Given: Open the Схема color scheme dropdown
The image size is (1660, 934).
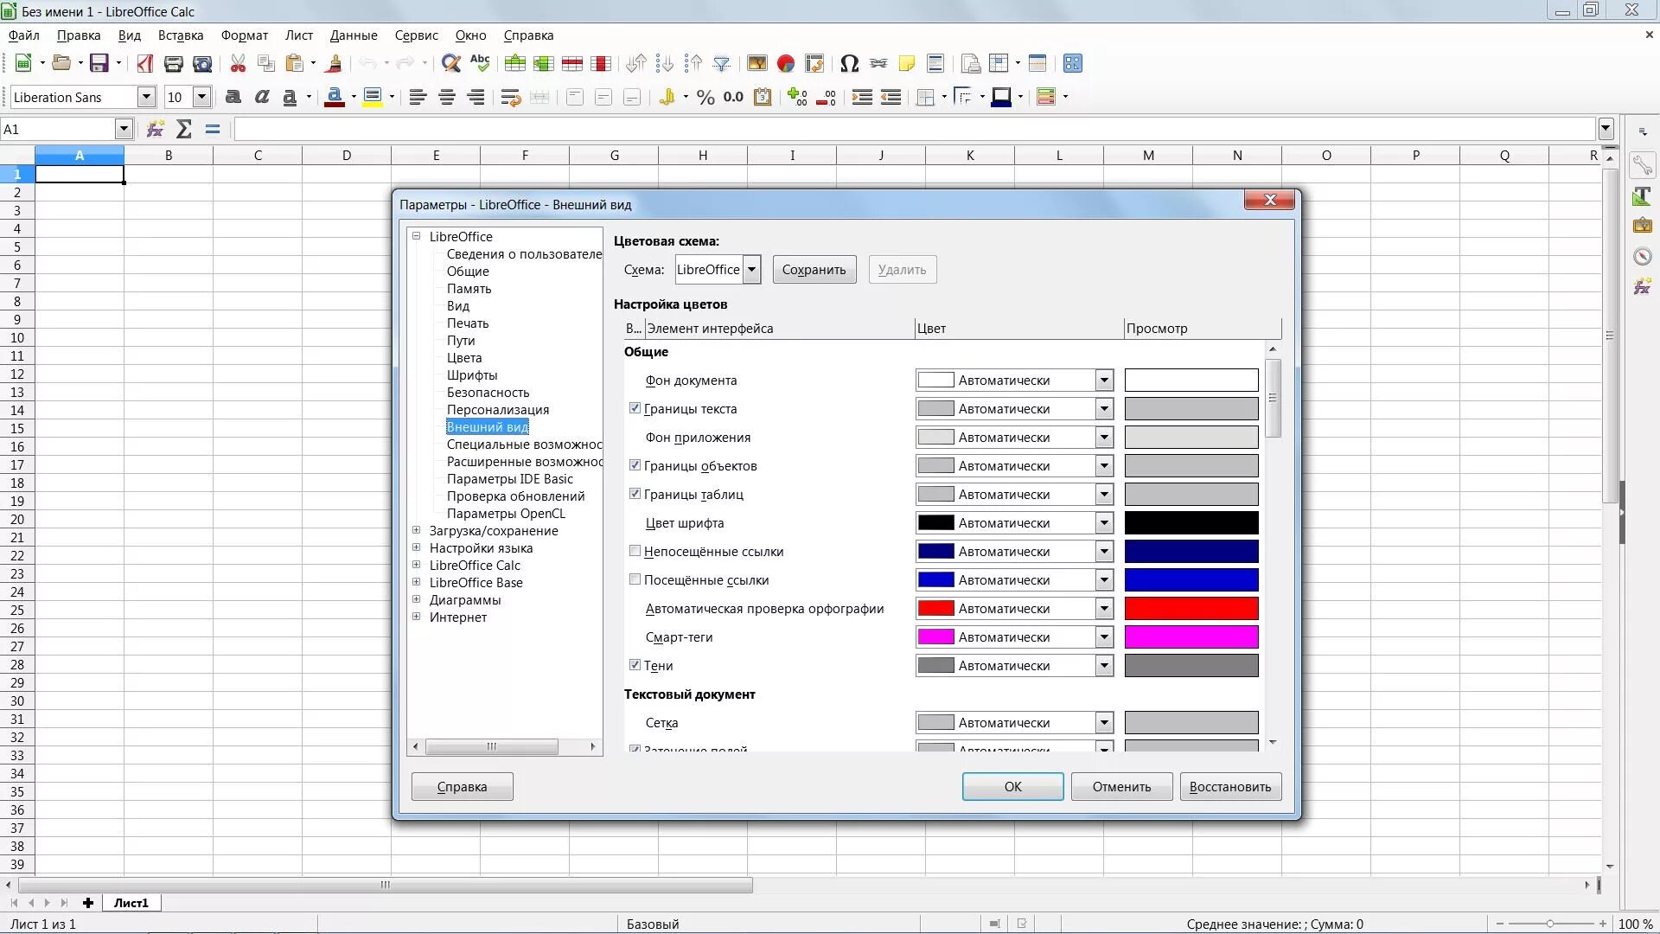Looking at the screenshot, I should pyautogui.click(x=751, y=270).
